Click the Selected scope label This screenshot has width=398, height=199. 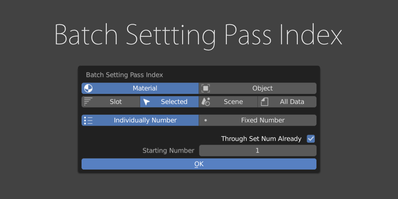tap(174, 102)
